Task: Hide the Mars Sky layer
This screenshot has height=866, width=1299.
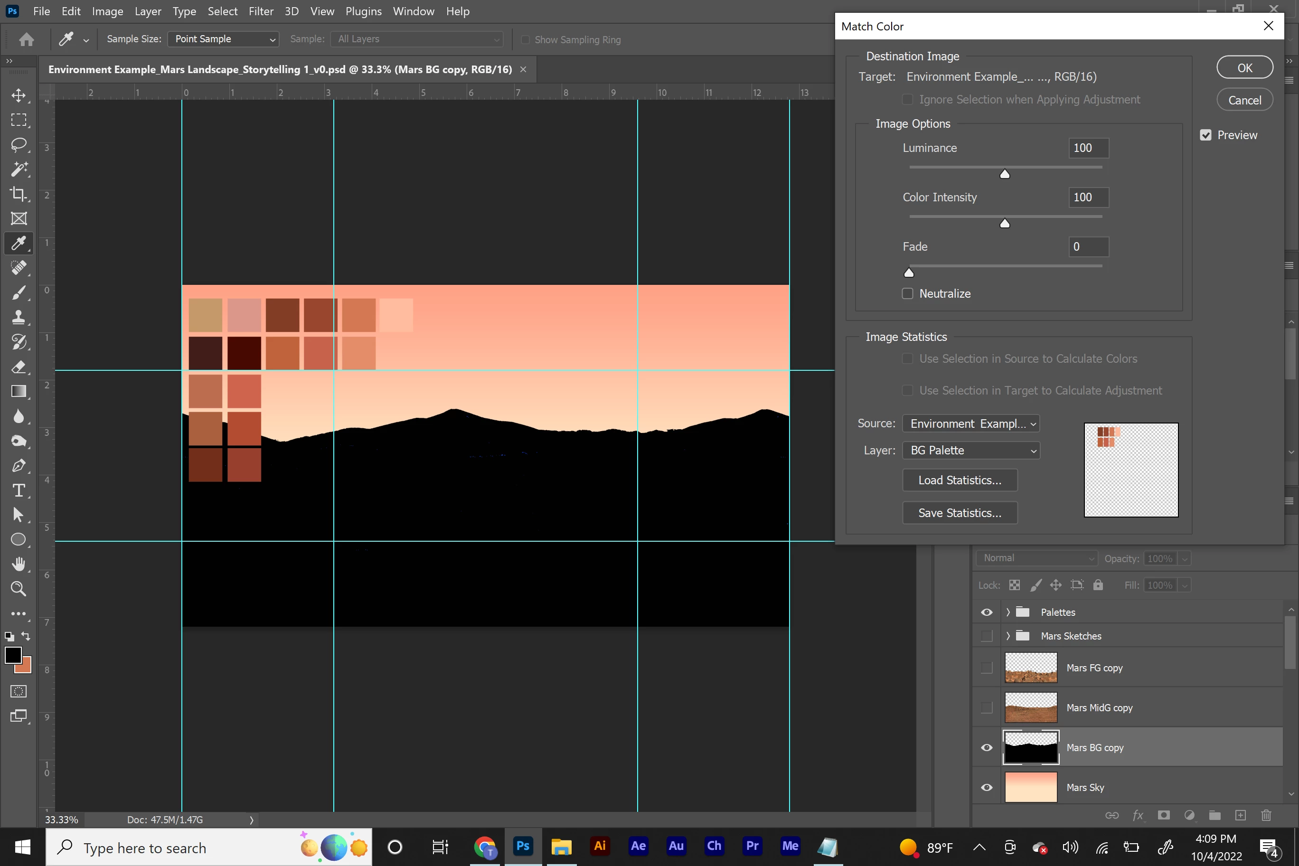Action: pos(987,787)
